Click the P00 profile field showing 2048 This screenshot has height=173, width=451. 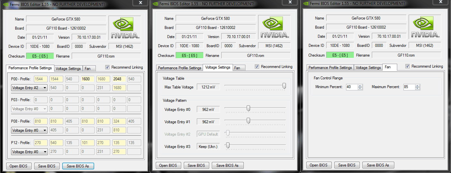tap(119, 79)
